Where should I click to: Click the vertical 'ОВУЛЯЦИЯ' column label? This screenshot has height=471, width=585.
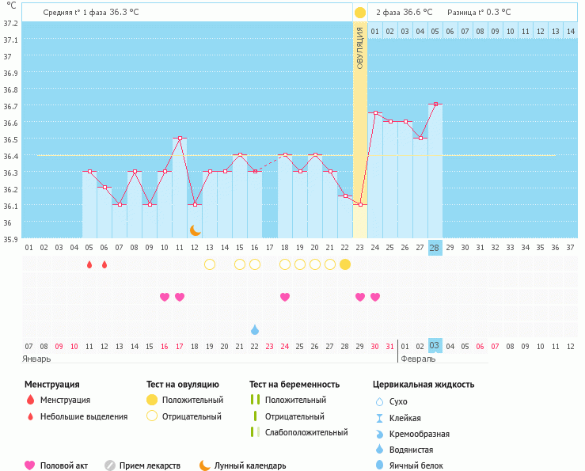[x=360, y=47]
